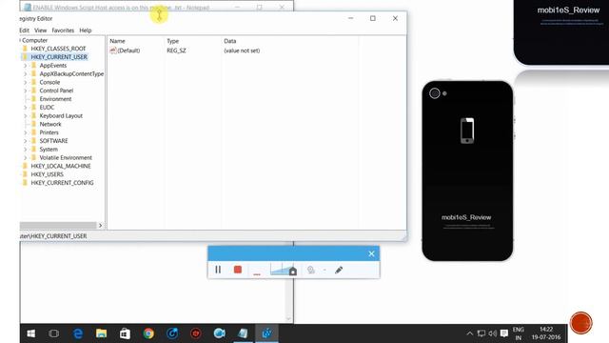Open the Action Center notifications icon
The height and width of the screenshot is (343, 609).
504,333
